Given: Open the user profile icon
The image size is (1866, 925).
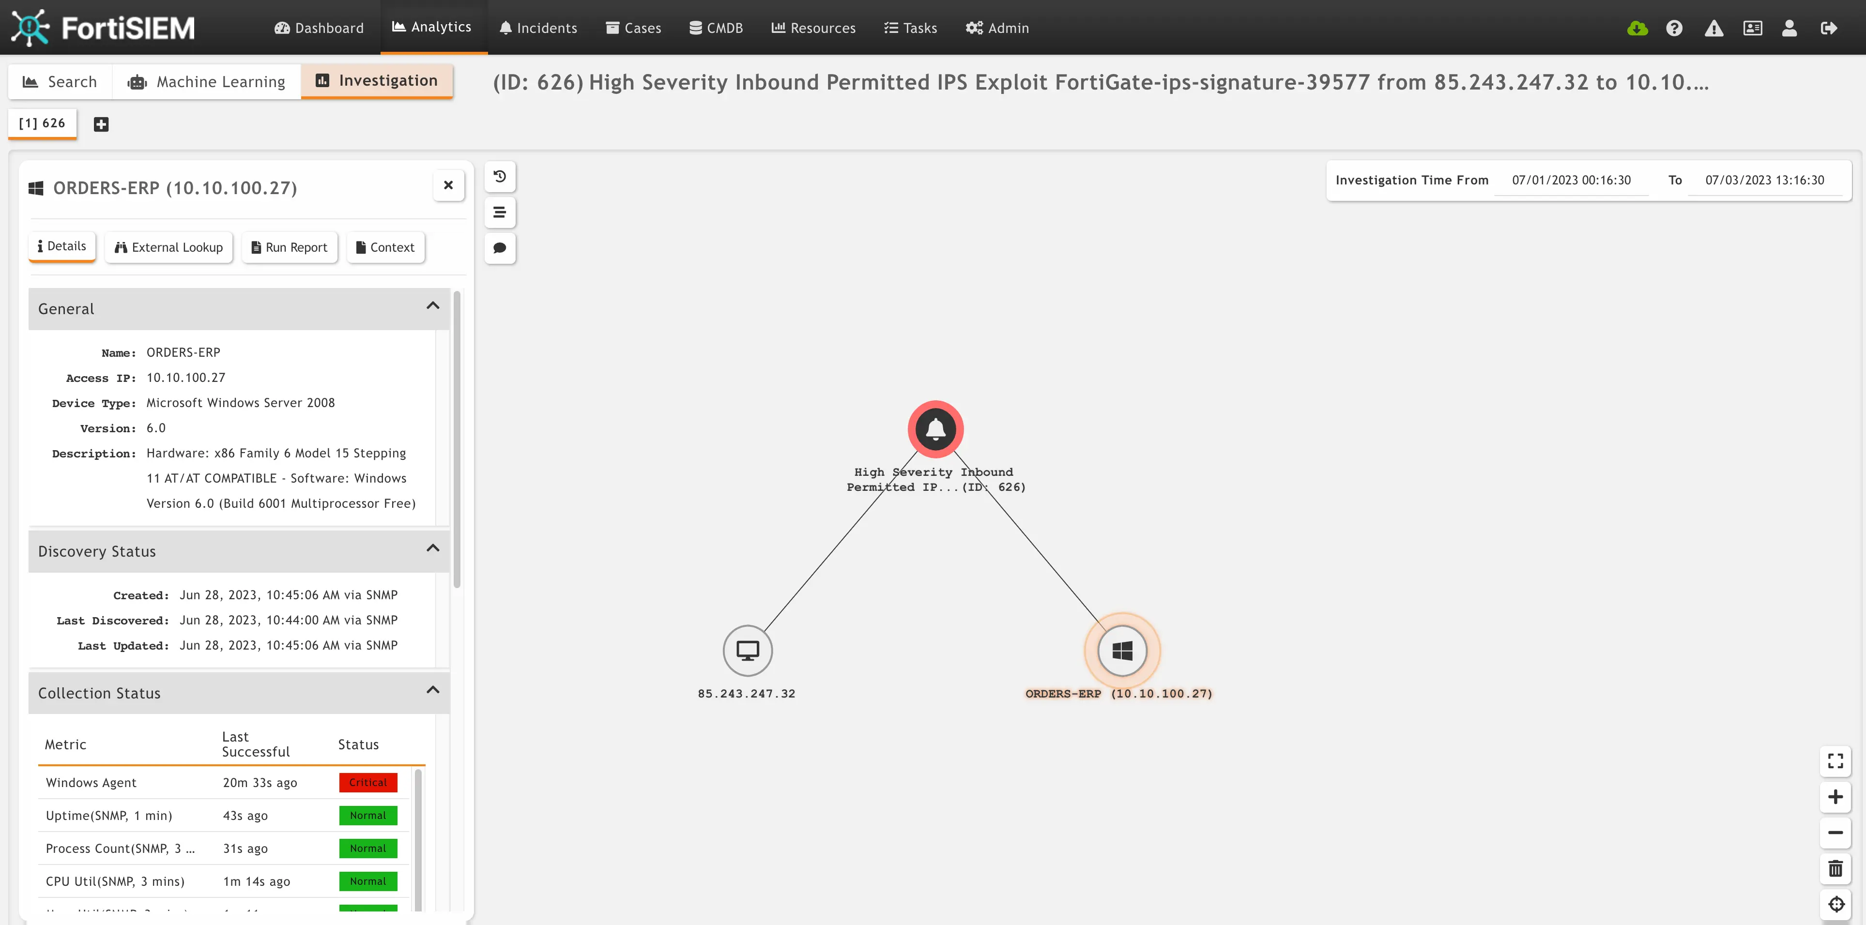Looking at the screenshot, I should point(1789,28).
